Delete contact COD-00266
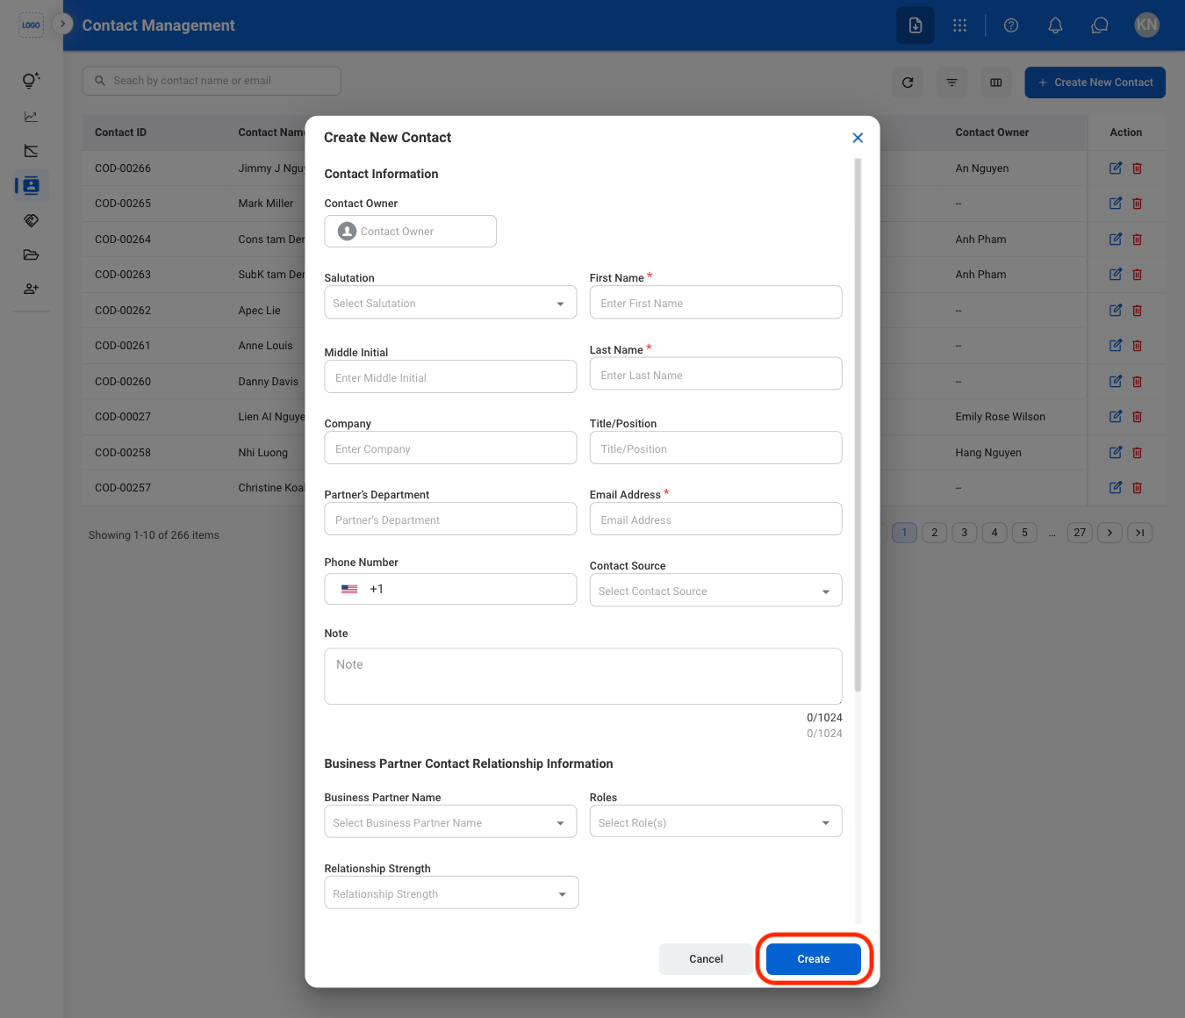 point(1137,168)
